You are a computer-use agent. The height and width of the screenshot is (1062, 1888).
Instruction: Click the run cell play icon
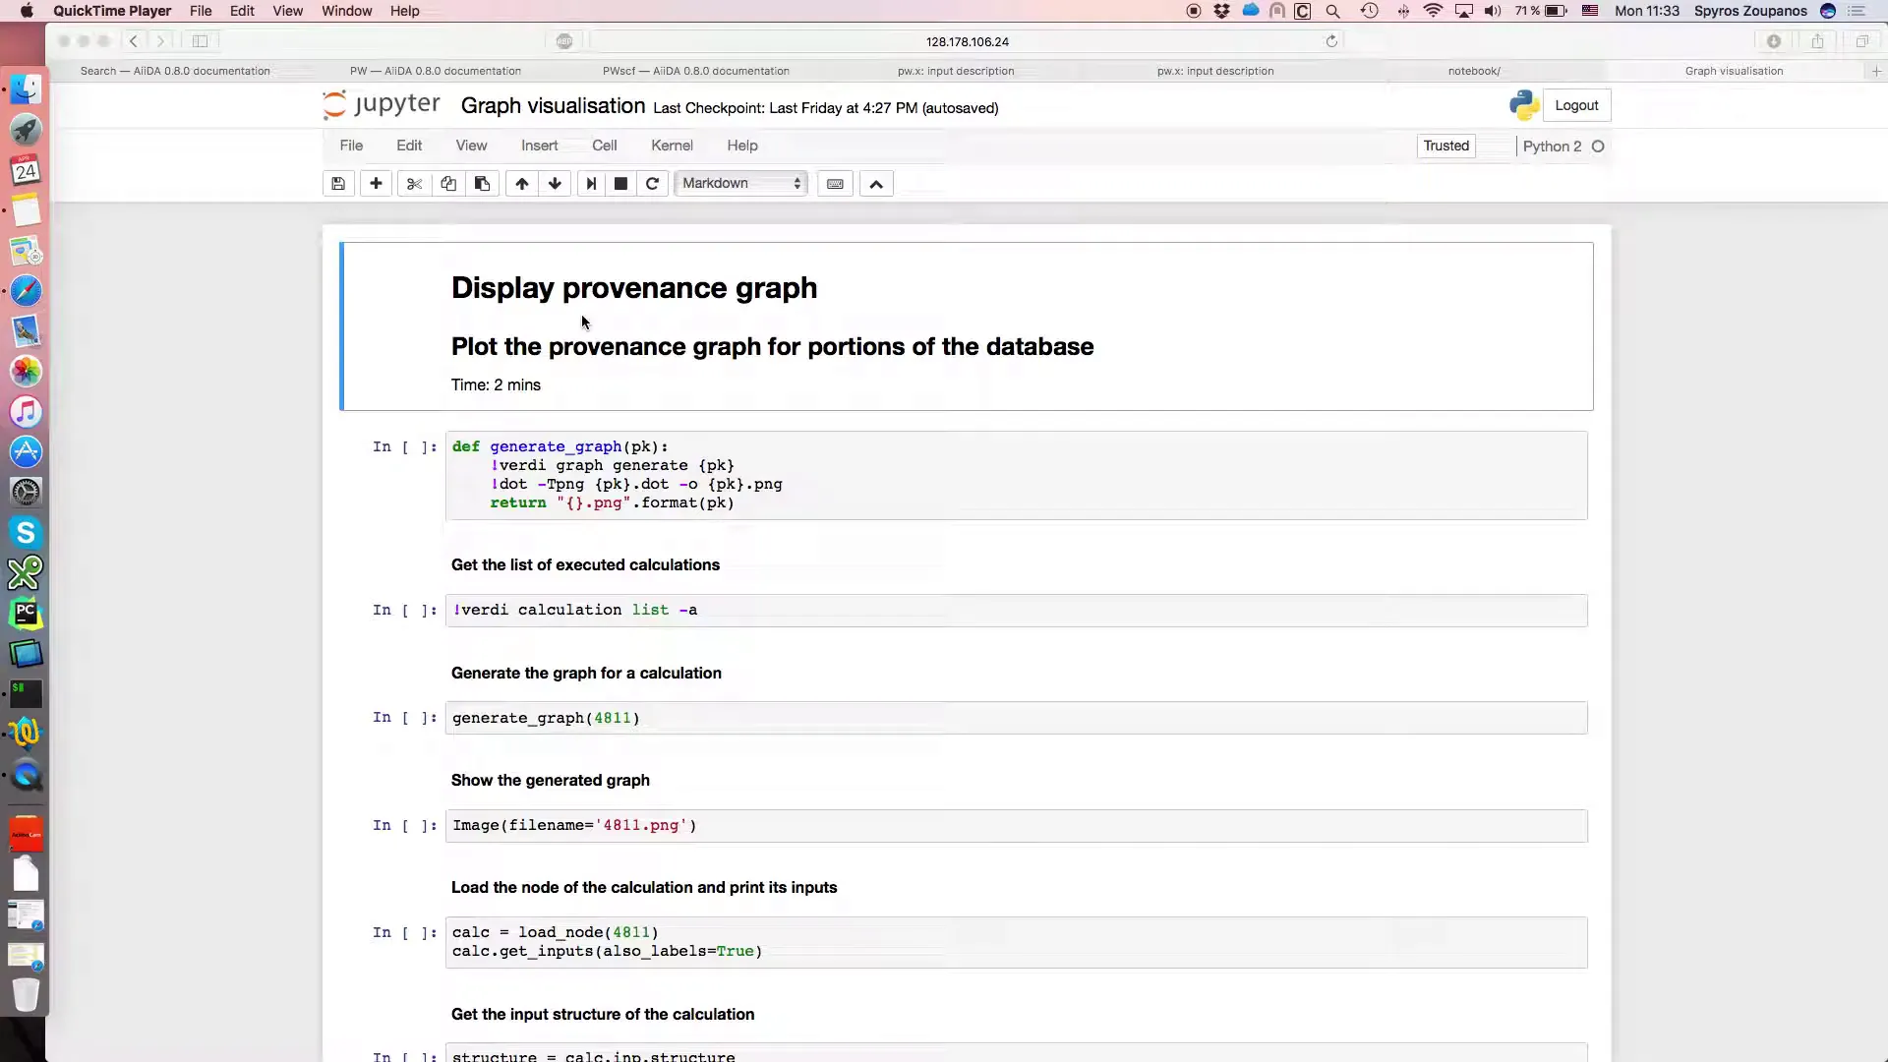click(590, 183)
